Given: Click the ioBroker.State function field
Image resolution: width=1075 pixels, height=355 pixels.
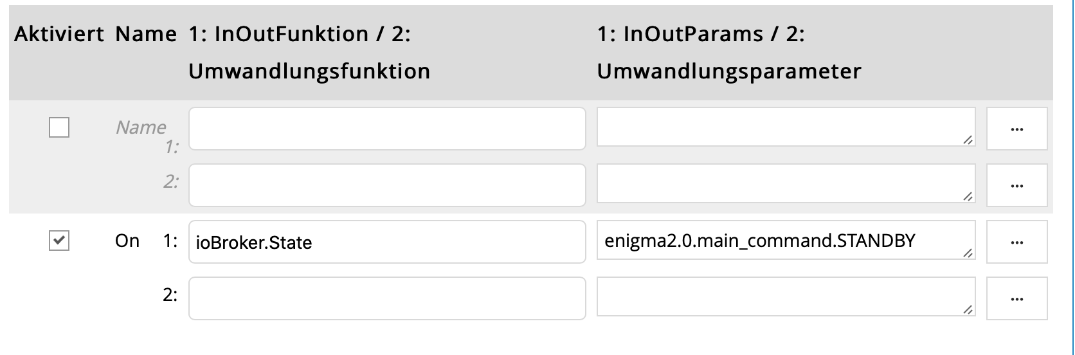Looking at the screenshot, I should [387, 242].
